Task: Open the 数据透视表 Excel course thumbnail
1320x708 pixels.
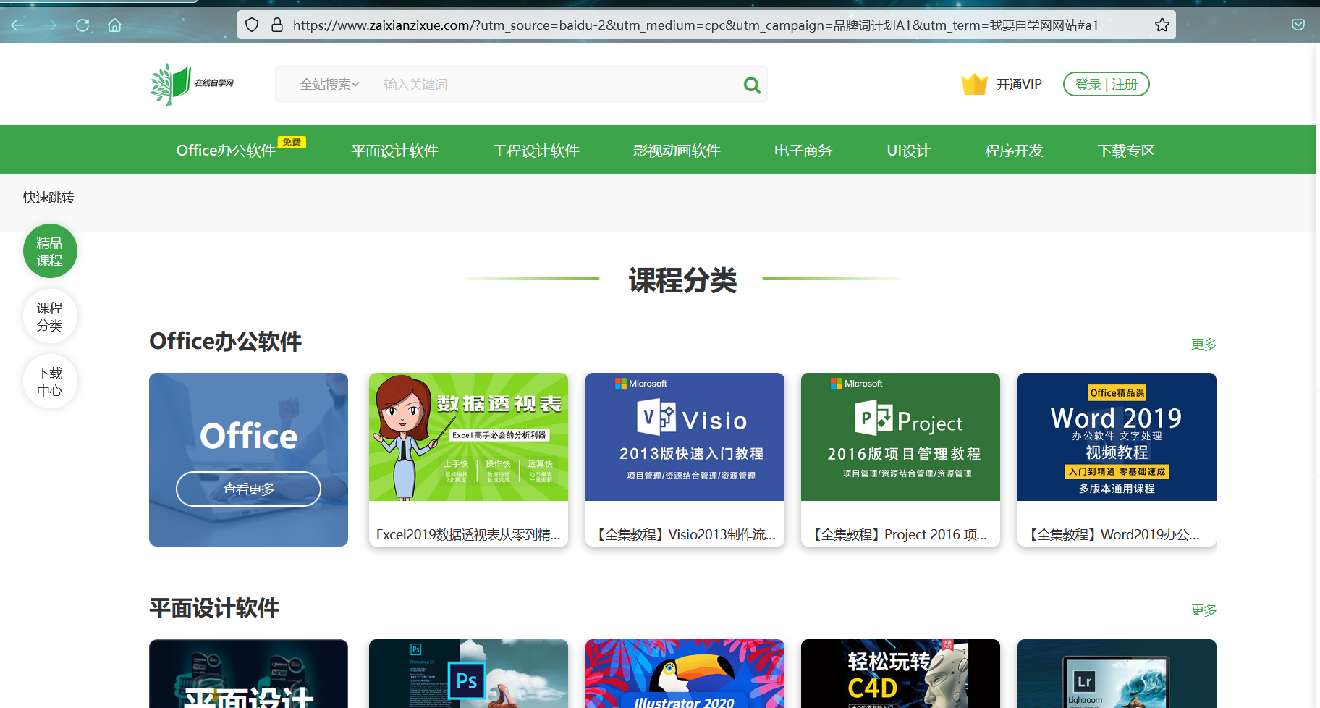Action: coord(468,437)
